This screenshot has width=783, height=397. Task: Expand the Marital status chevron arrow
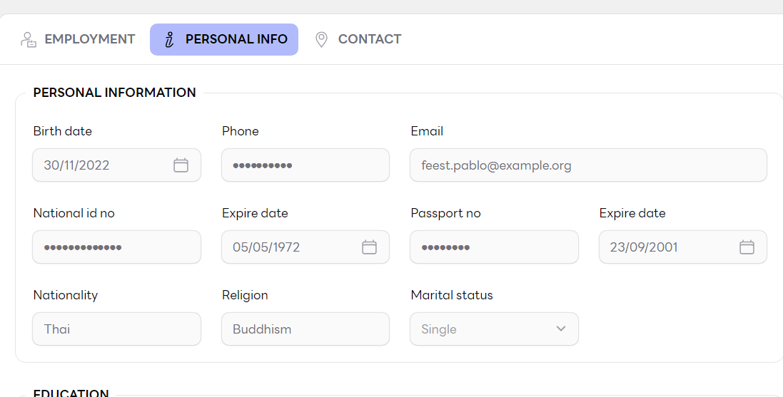click(x=561, y=329)
